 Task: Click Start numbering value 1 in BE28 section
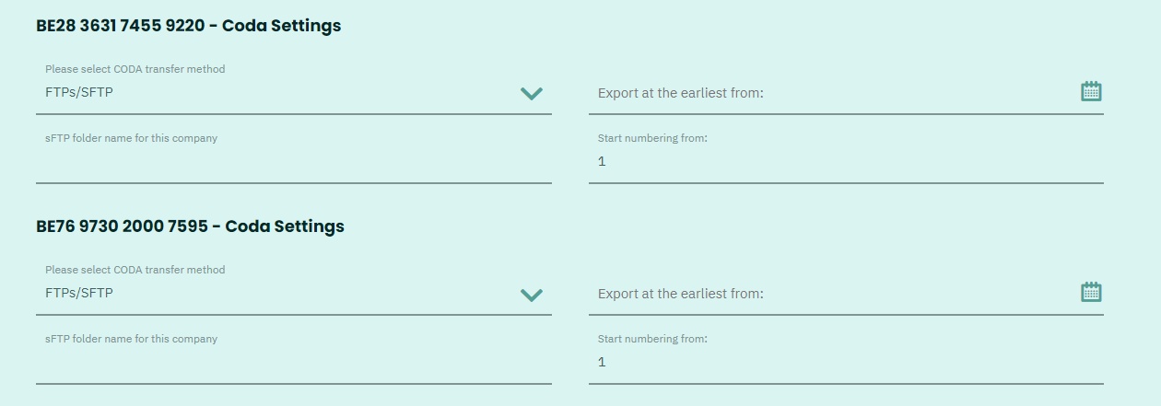(602, 162)
